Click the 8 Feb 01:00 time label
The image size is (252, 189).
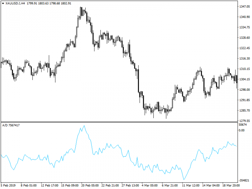[28, 185]
